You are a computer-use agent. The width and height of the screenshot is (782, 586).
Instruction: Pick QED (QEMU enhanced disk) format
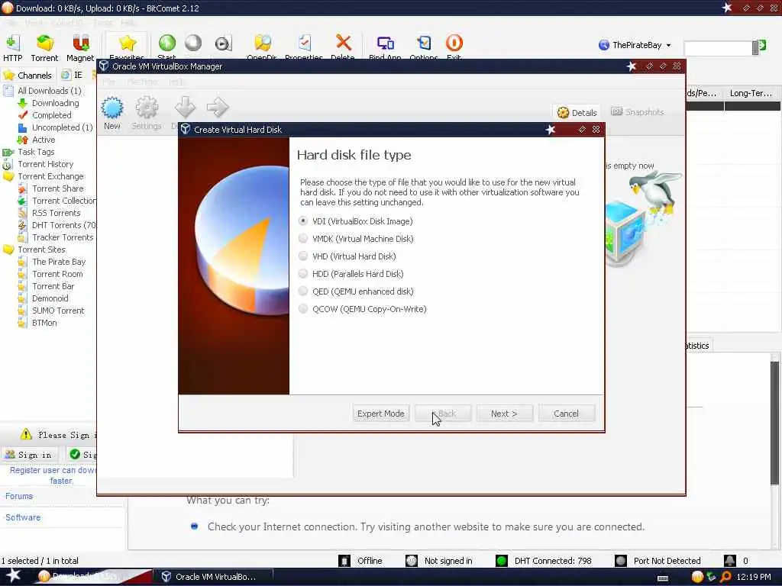point(302,291)
